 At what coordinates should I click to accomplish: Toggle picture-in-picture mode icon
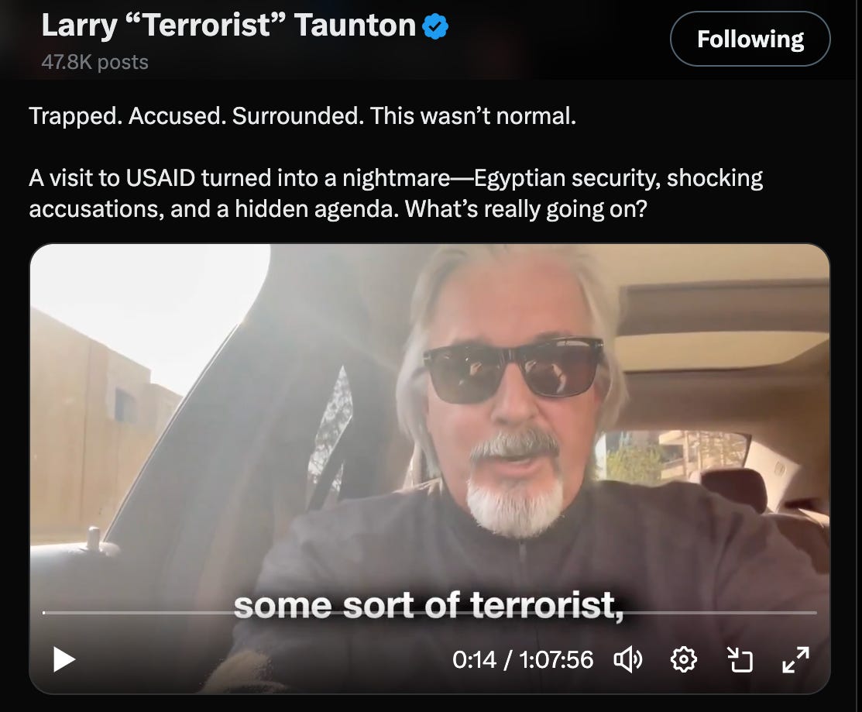740,659
